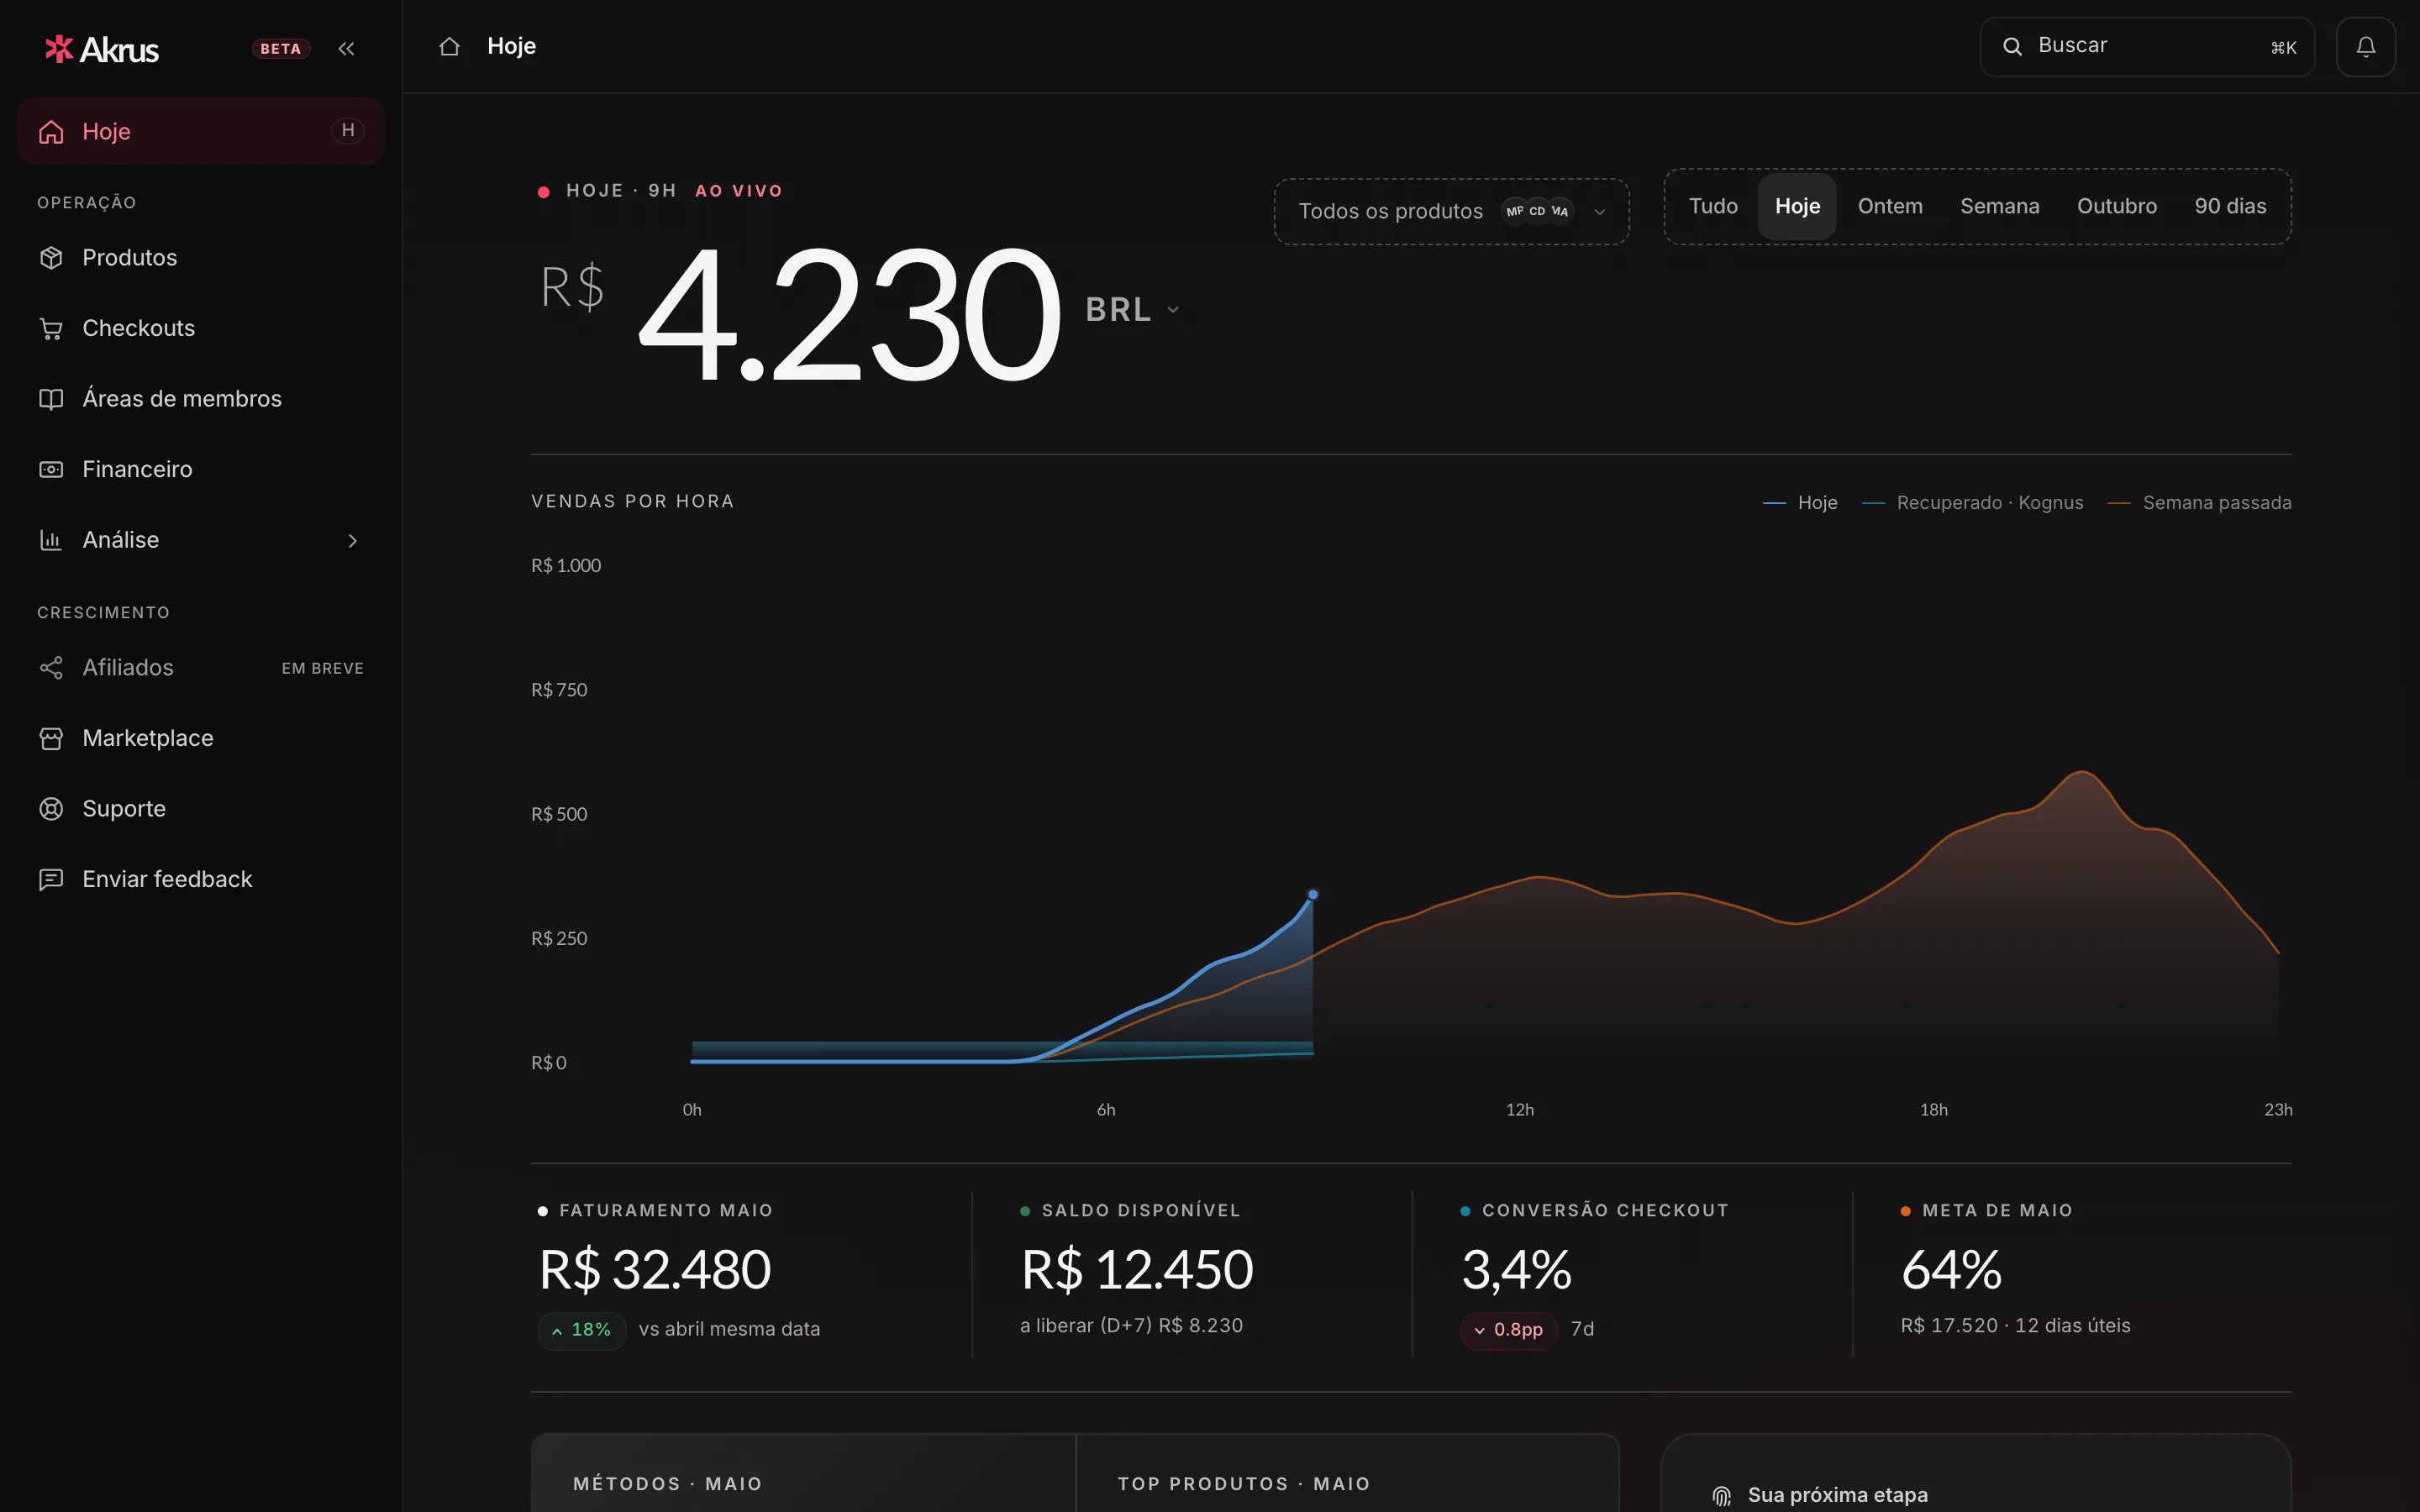Viewport: 2420px width, 1512px height.
Task: Click the Checkouts cart icon
Action: click(x=51, y=328)
